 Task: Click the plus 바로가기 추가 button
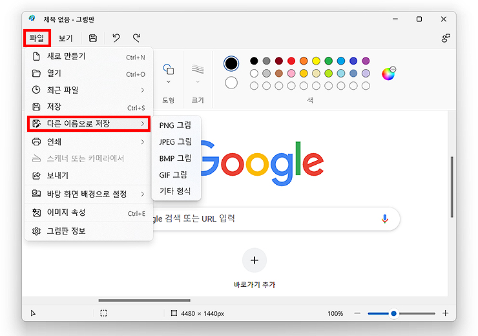(x=255, y=260)
